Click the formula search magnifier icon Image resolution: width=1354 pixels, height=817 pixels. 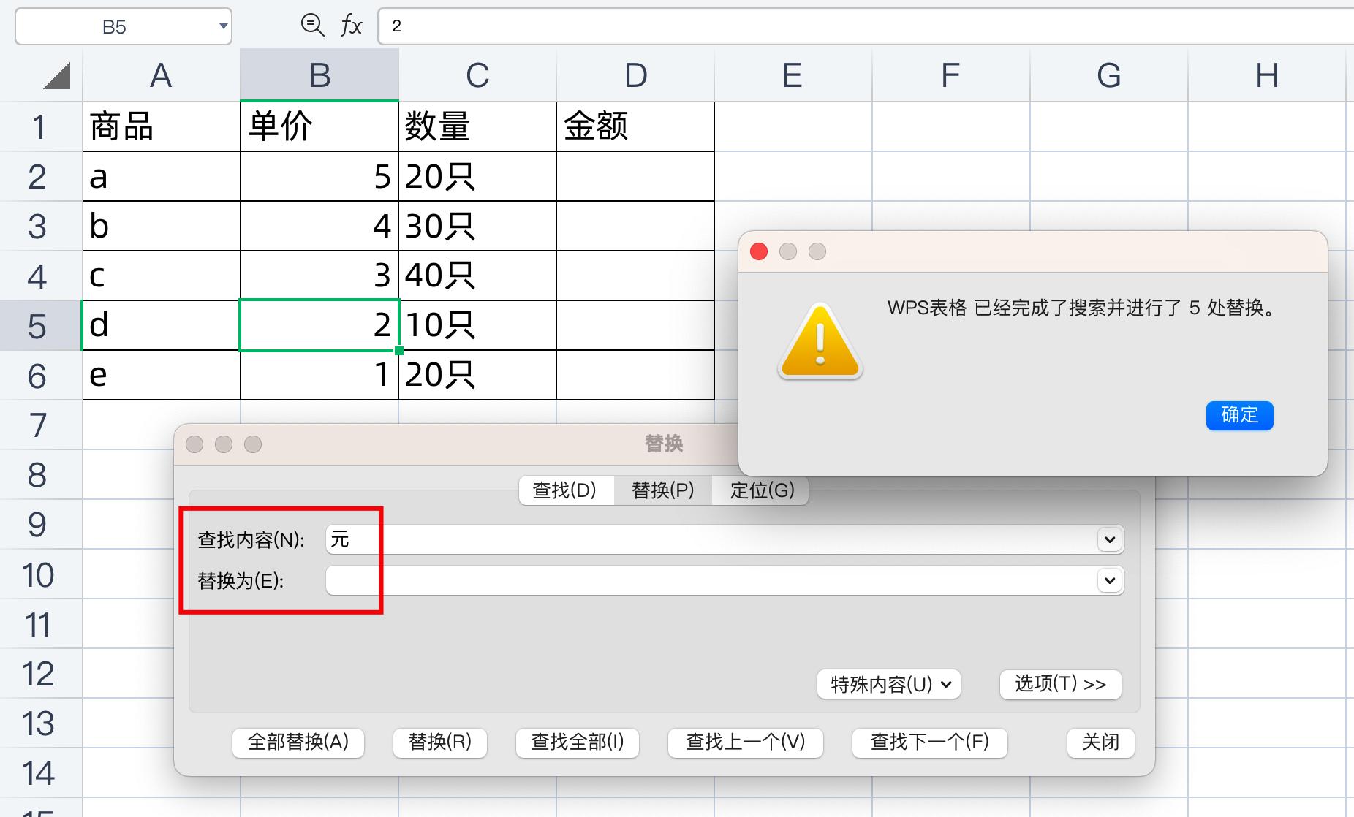(312, 24)
